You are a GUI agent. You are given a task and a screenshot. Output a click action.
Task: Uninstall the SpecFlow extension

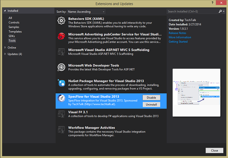pos(151,105)
